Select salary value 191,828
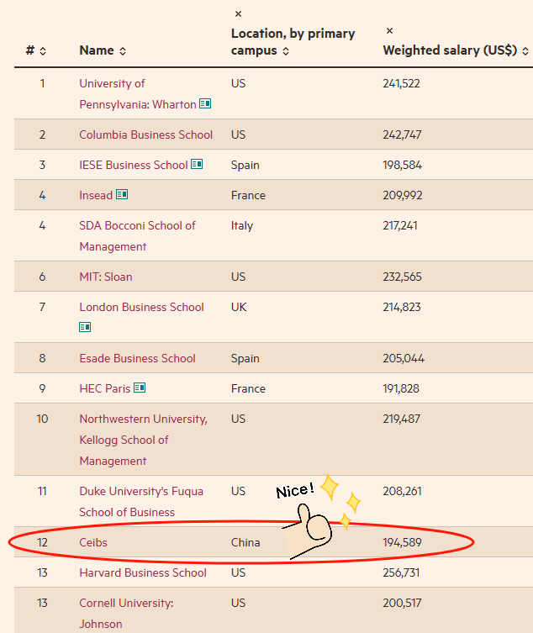533x633 pixels. point(401,388)
